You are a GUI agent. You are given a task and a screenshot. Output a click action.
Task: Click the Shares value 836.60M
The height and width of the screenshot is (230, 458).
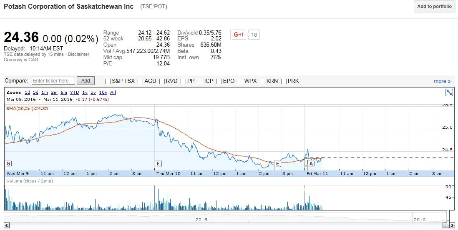click(x=211, y=45)
